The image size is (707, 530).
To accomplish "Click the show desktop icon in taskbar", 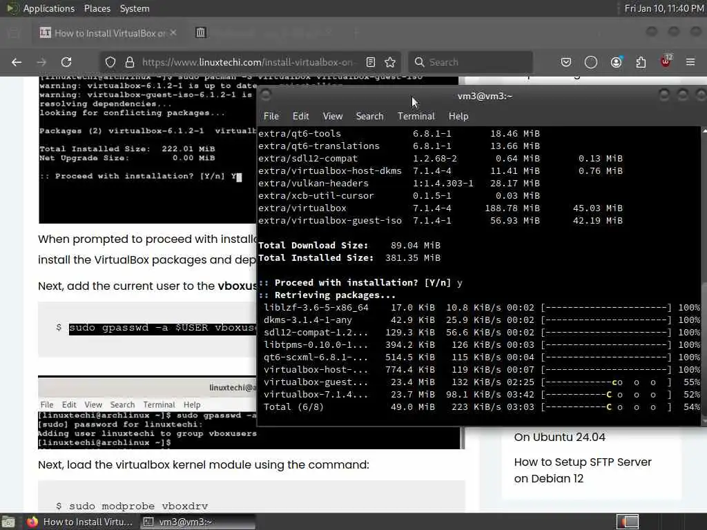I will click(x=8, y=522).
